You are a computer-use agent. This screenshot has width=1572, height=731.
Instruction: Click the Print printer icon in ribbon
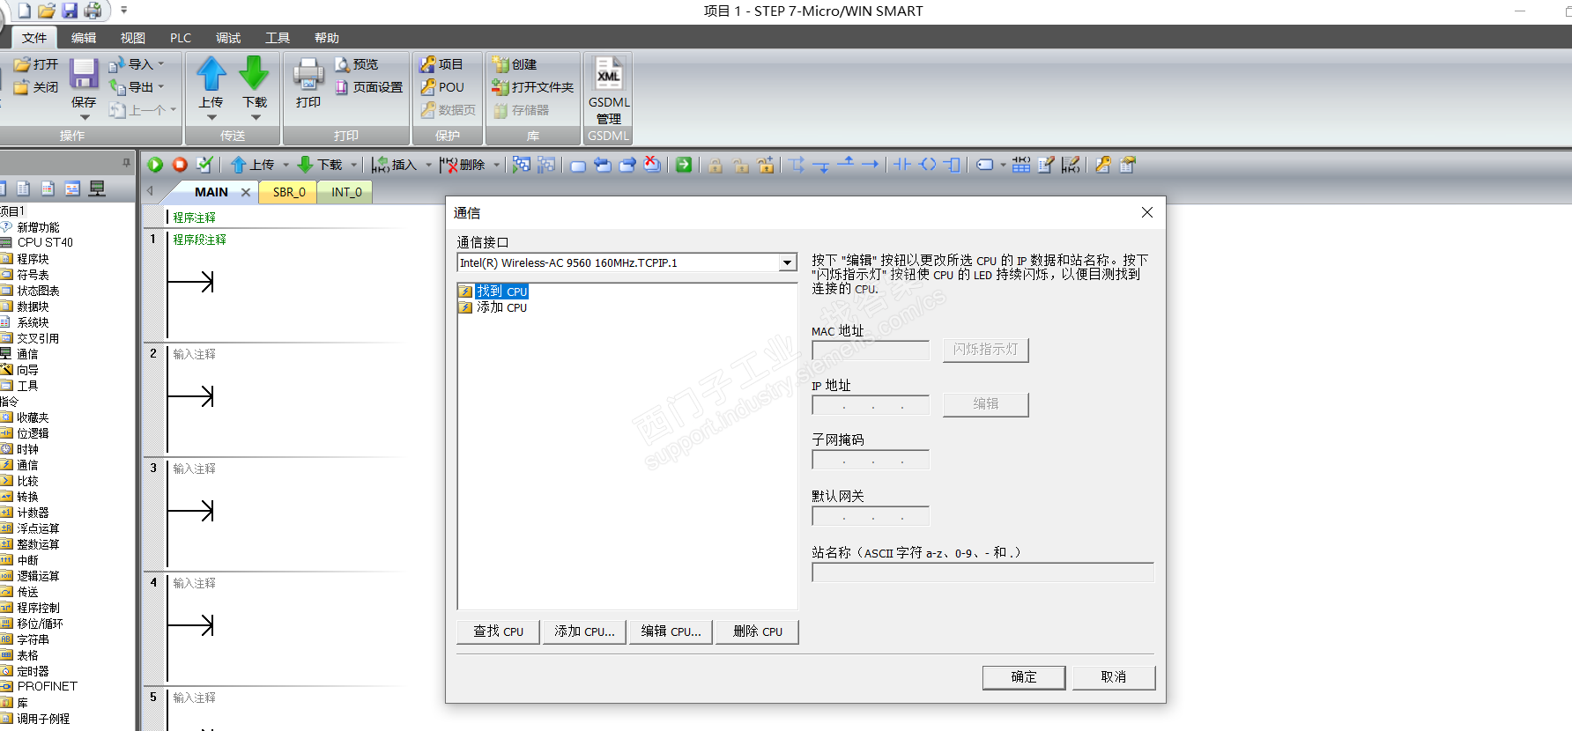[x=308, y=74]
